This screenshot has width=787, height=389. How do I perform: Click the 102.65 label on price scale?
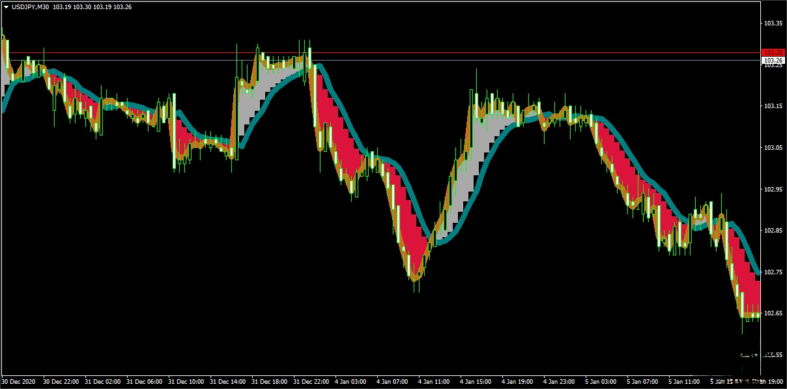coord(773,313)
